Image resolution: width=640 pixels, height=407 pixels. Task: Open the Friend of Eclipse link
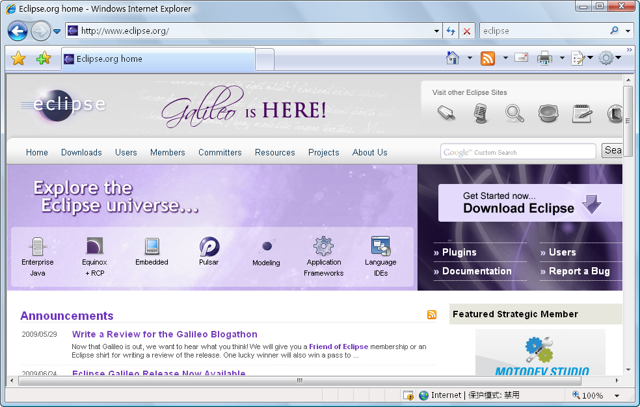(338, 347)
